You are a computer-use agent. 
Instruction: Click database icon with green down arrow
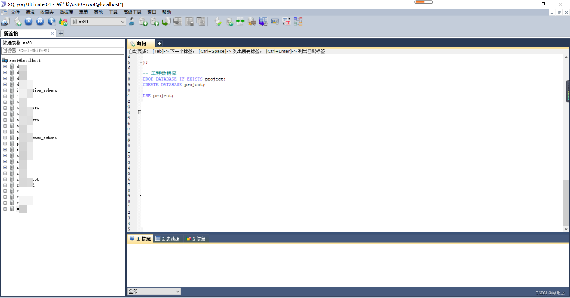(x=143, y=22)
